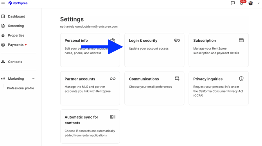
Task: Go to Contacts in sidebar
Action: click(x=15, y=62)
